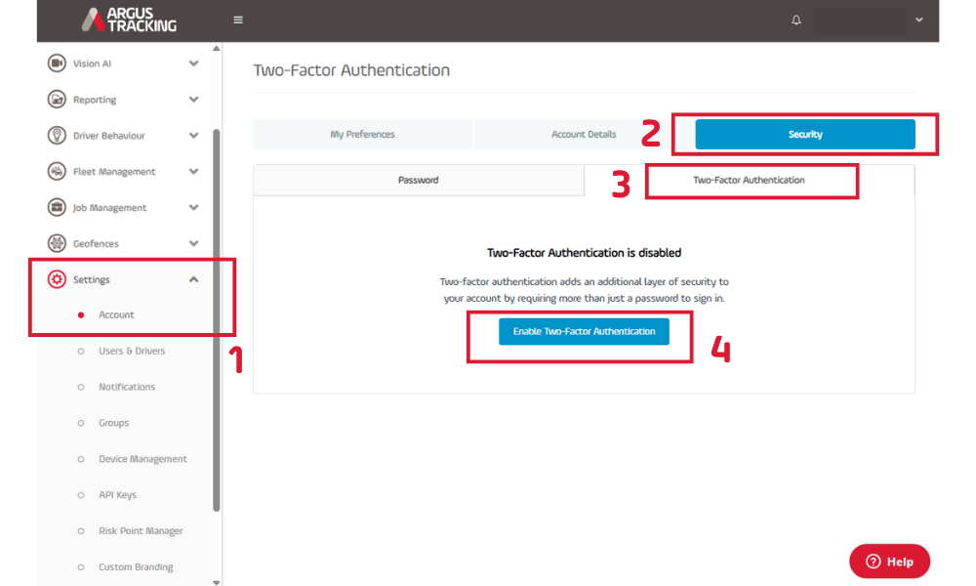Open Custom Branding settings
This screenshot has width=976, height=586.
136,567
